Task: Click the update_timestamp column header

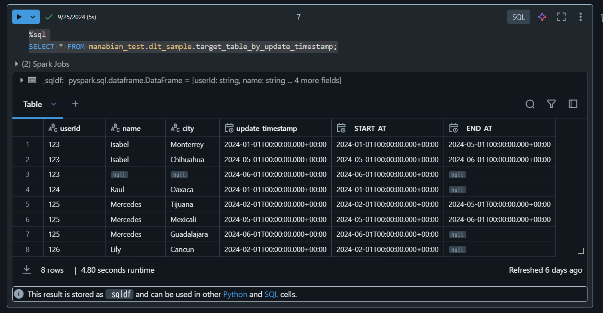Action: pos(275,128)
